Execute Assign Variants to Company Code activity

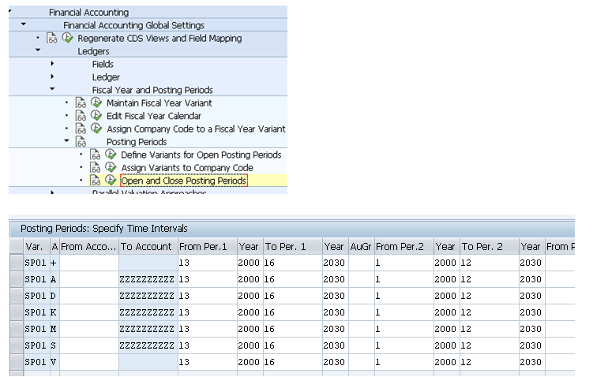(x=111, y=167)
